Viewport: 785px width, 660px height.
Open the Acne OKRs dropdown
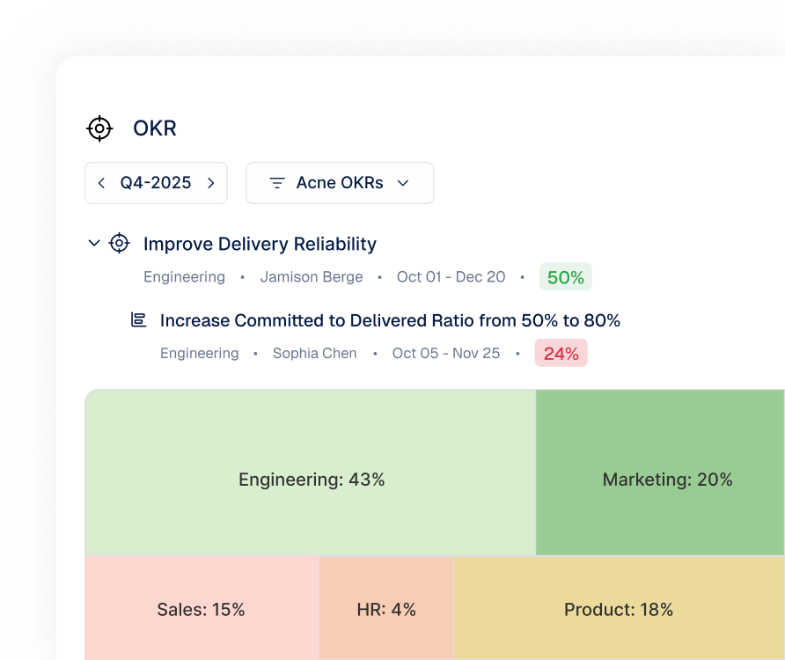pyautogui.click(x=340, y=183)
